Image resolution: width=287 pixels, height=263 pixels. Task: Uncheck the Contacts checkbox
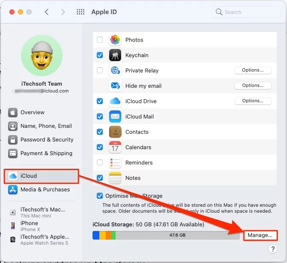point(100,132)
